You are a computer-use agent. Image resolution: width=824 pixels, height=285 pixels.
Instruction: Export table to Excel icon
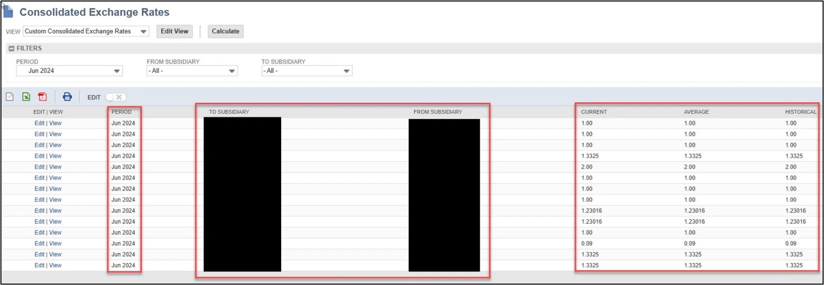click(x=26, y=96)
